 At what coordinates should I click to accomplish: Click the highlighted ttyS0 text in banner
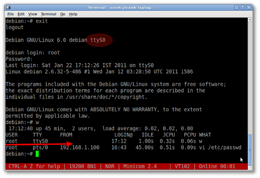point(98,40)
